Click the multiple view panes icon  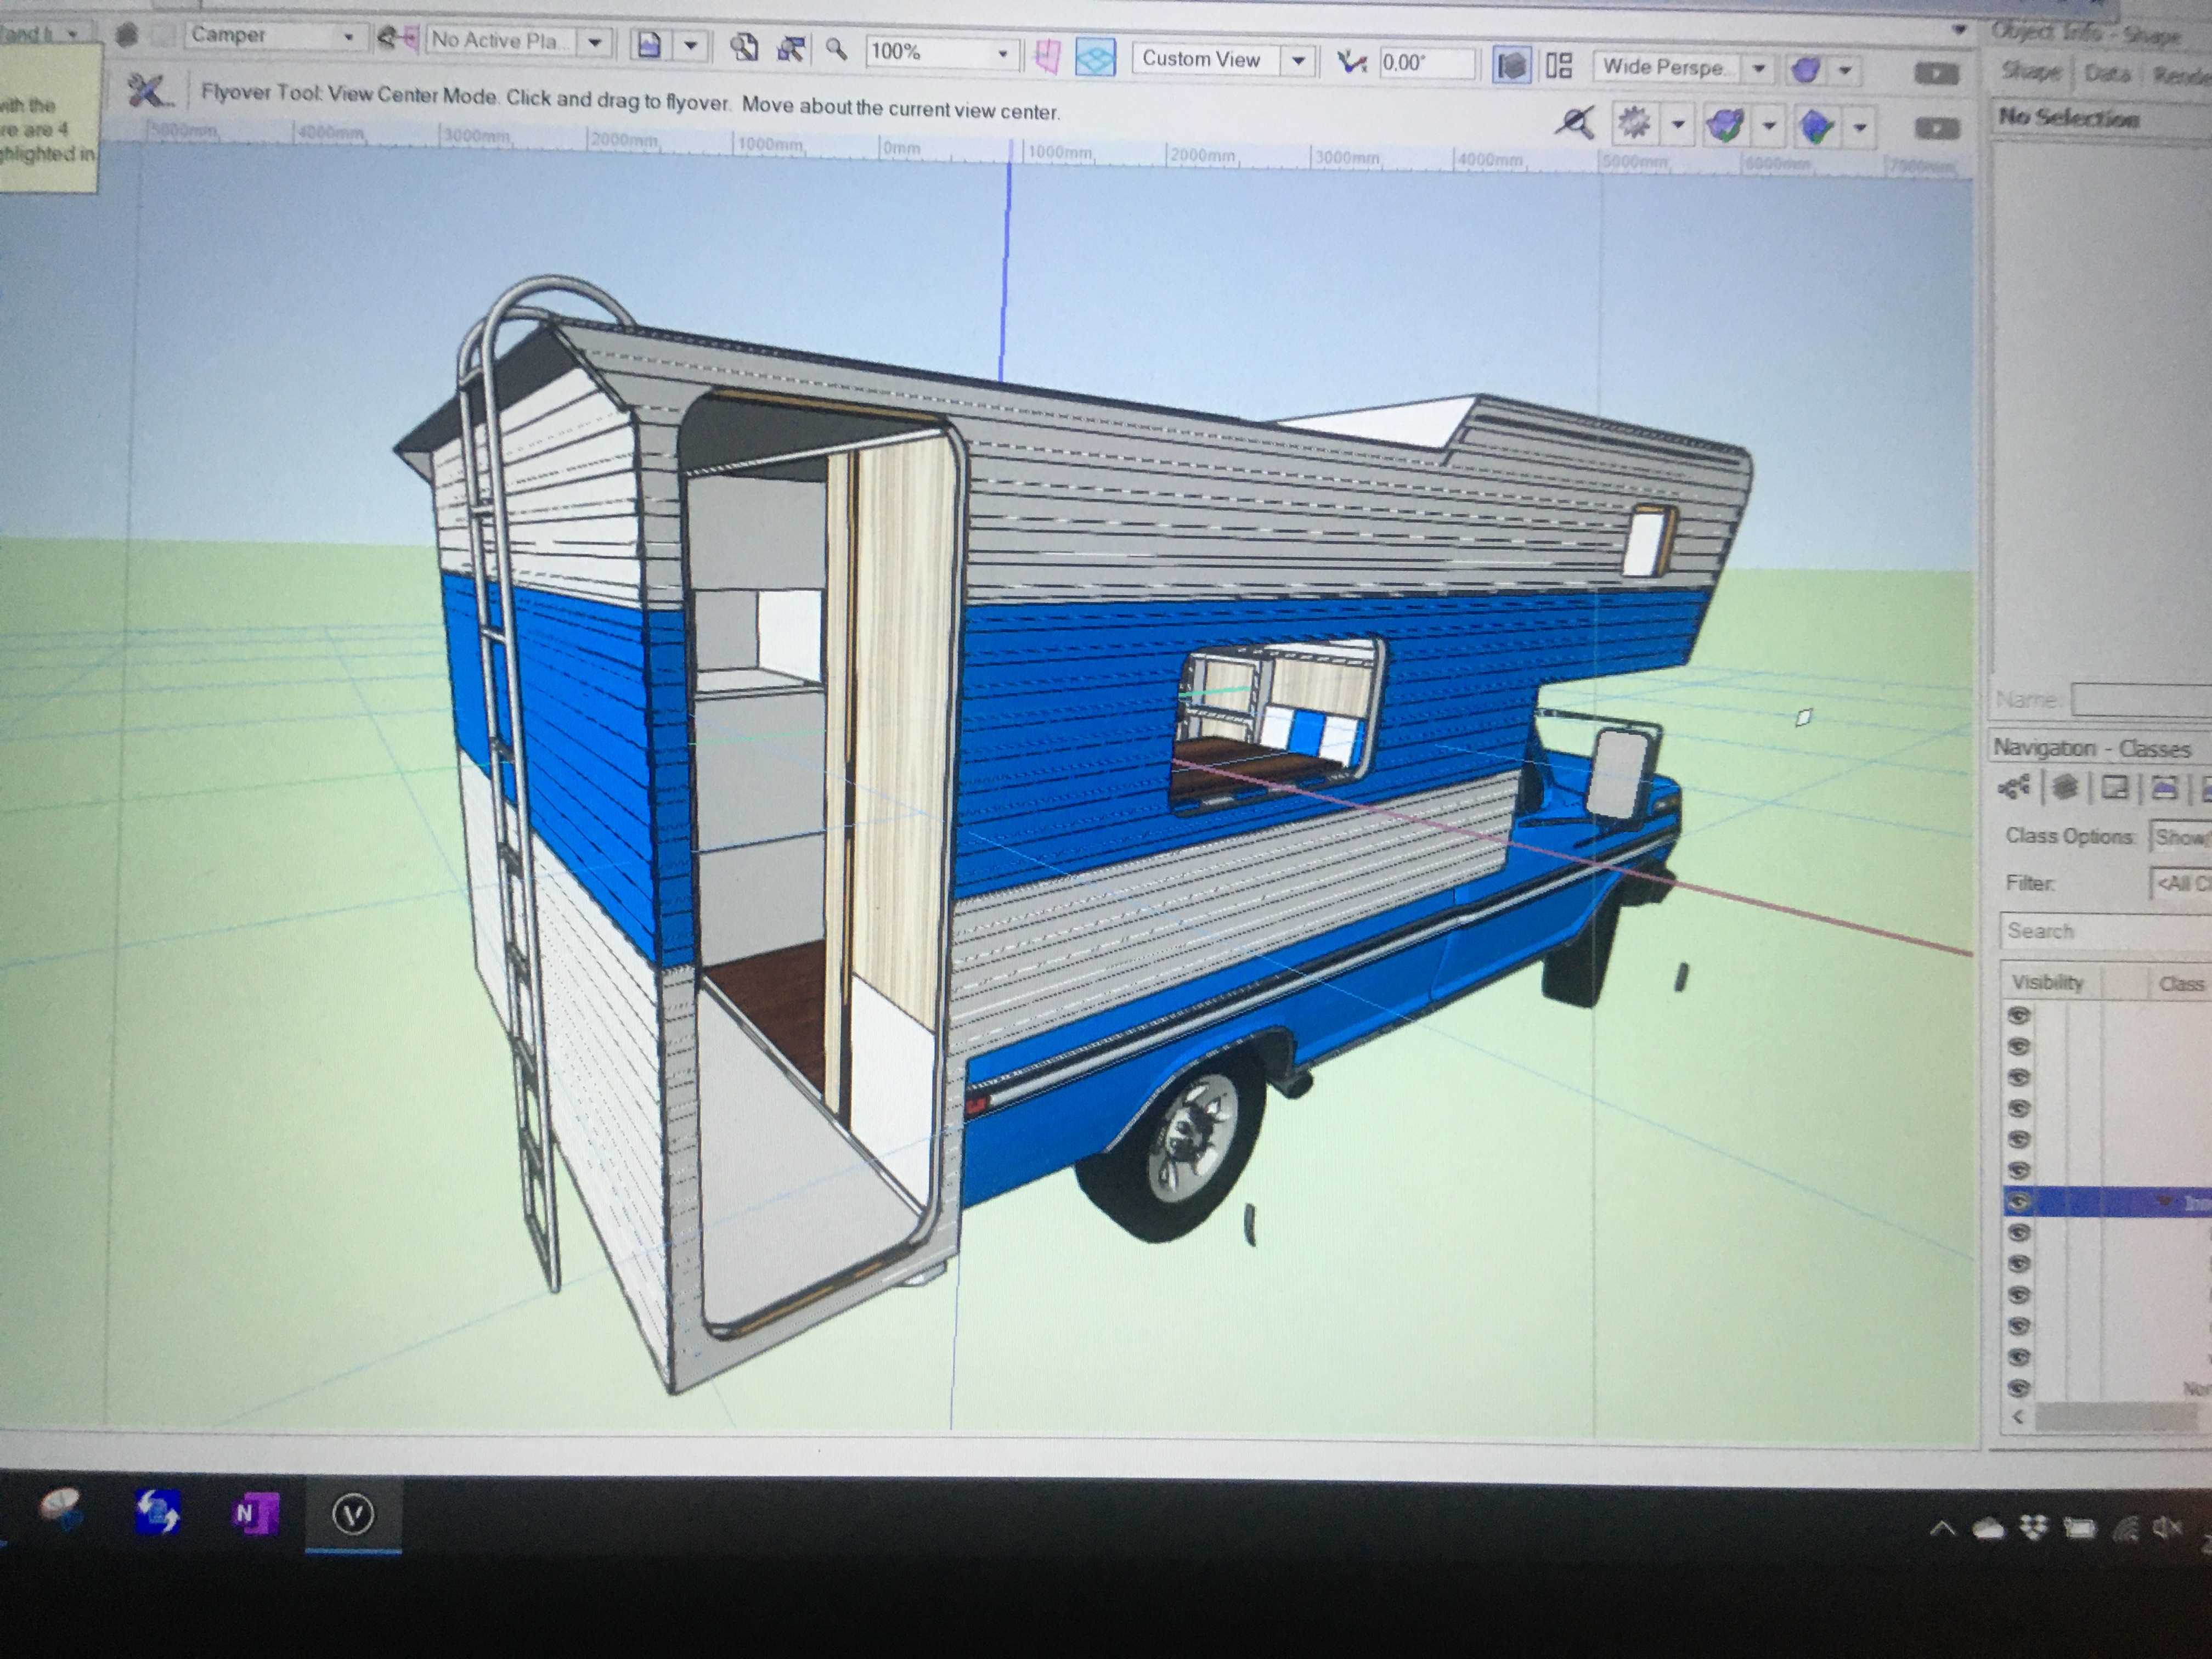1559,66
